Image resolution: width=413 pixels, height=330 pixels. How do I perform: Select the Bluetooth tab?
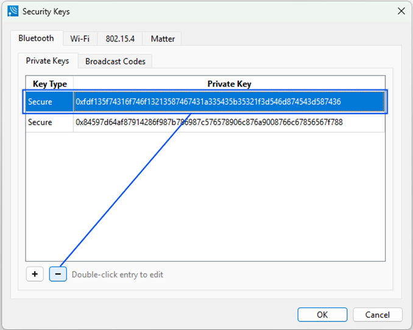36,38
